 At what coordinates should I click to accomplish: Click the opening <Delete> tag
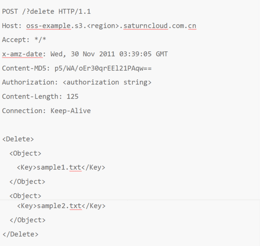click(18, 139)
